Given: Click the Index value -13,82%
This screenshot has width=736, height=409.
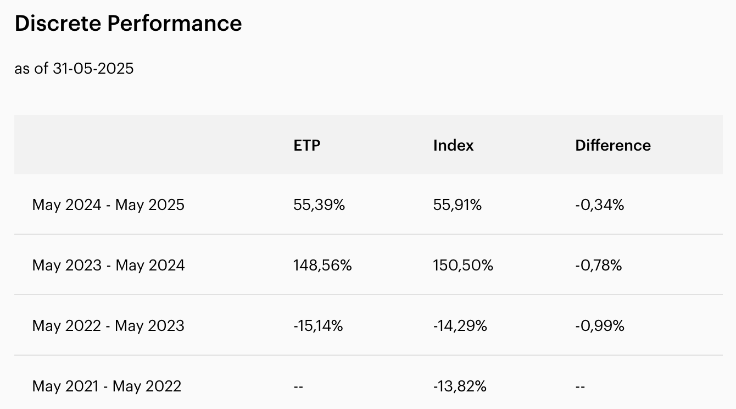Looking at the screenshot, I should [x=460, y=386].
